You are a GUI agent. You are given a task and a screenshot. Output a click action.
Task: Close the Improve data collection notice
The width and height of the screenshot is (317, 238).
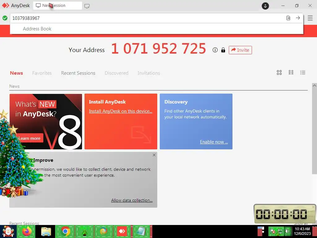(154, 155)
